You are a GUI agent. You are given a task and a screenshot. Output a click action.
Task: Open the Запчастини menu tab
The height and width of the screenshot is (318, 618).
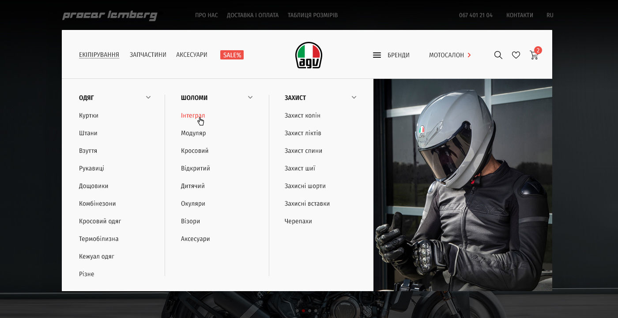click(x=148, y=55)
